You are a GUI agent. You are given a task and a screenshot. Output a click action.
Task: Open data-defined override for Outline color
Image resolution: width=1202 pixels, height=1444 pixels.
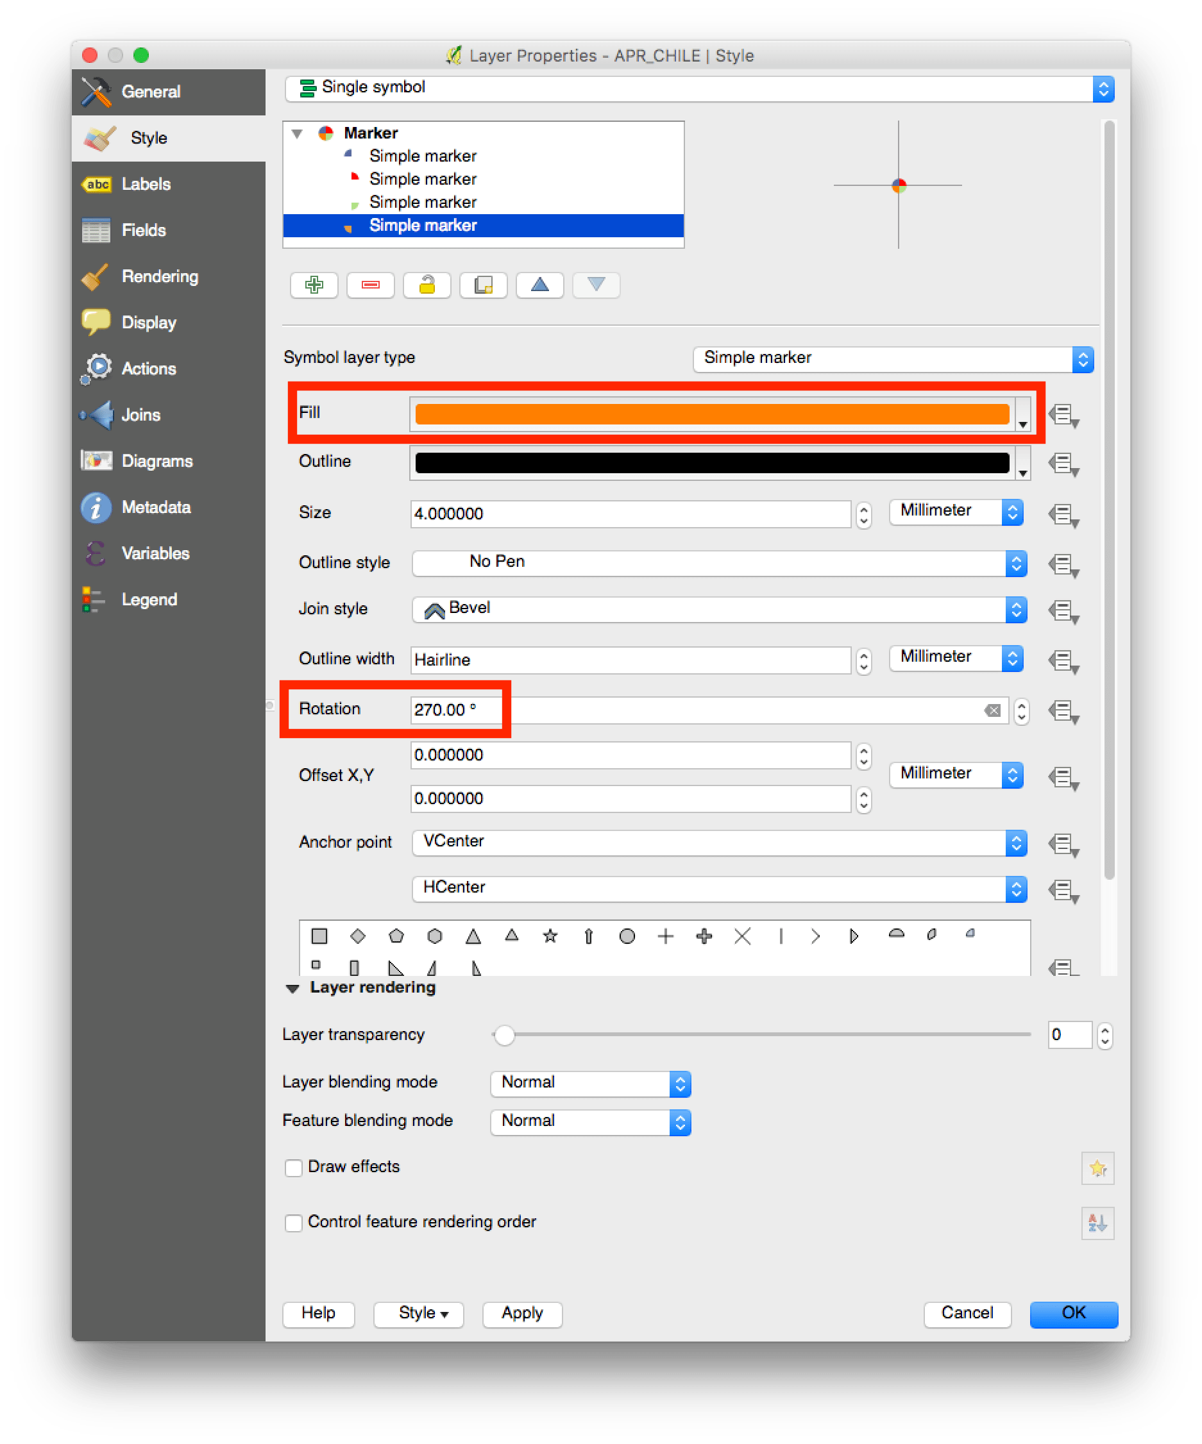(x=1063, y=464)
